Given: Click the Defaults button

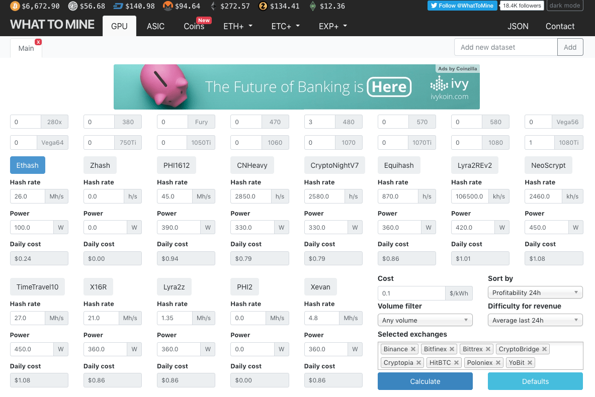Looking at the screenshot, I should click(x=535, y=381).
